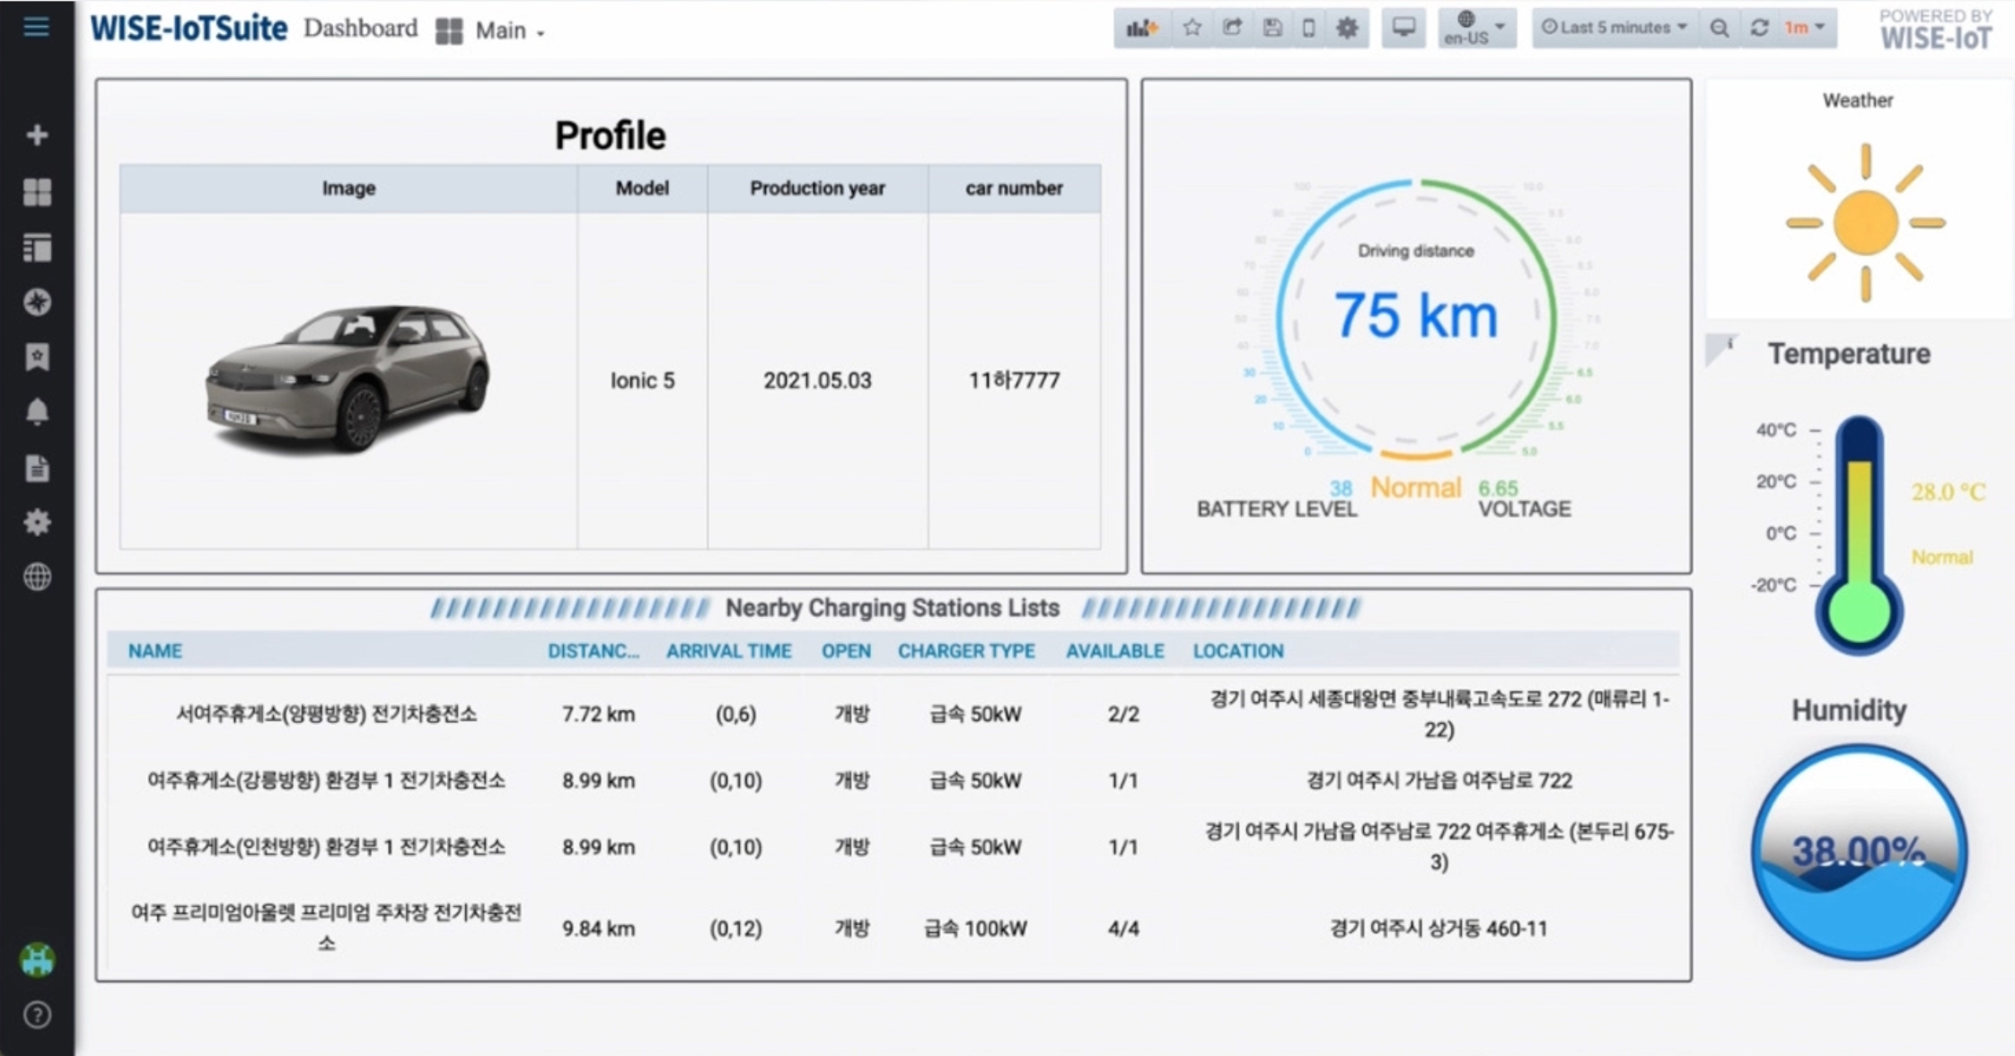The height and width of the screenshot is (1056, 2015).
Task: Open the Main dashboard dropdown
Action: [x=490, y=31]
